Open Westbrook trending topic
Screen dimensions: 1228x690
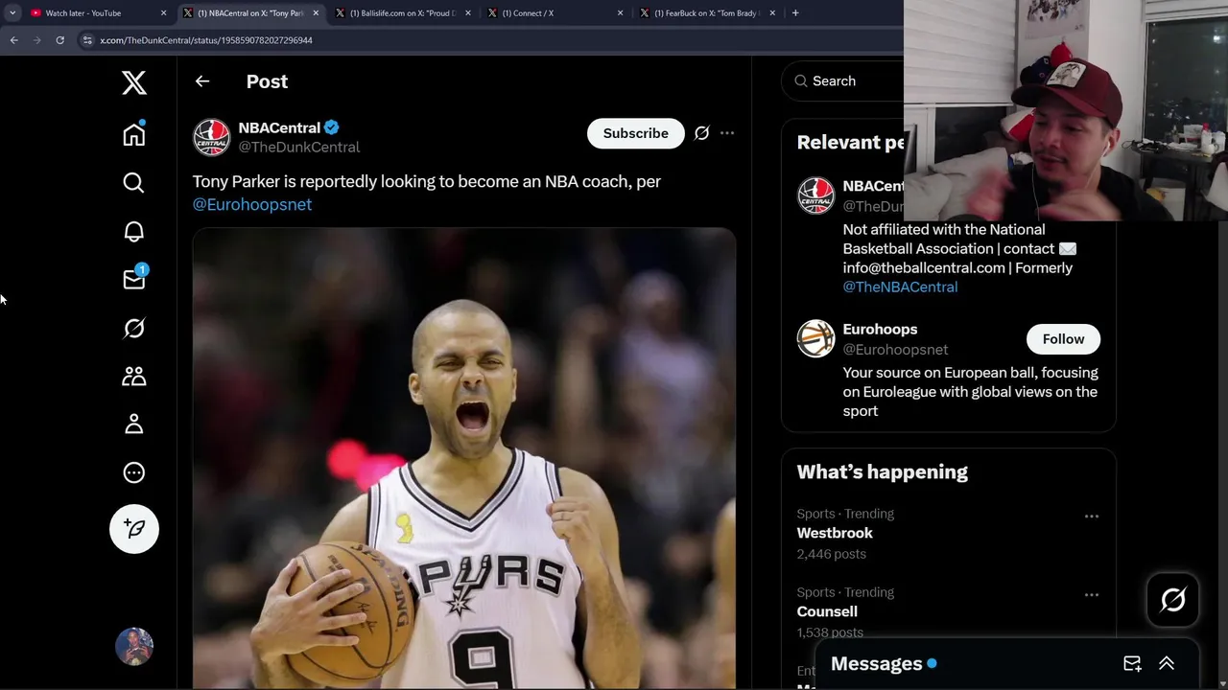pos(835,533)
